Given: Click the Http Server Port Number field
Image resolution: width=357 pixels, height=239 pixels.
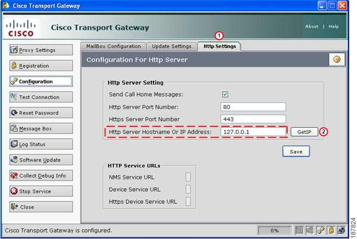Looking at the screenshot, I should tap(253, 107).
